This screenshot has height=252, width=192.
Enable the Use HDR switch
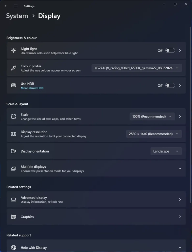(170, 86)
